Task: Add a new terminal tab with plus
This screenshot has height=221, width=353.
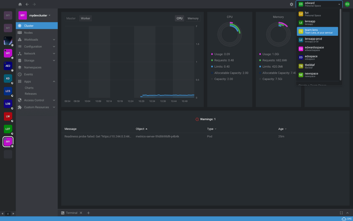Action: pyautogui.click(x=89, y=213)
